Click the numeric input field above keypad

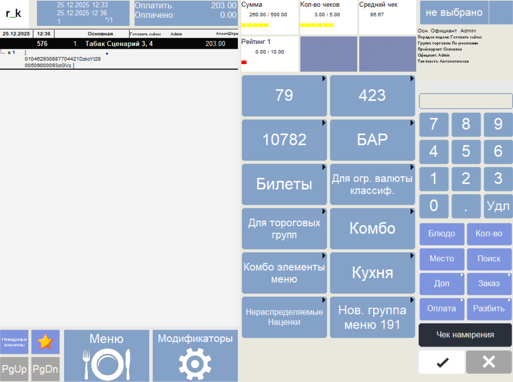click(x=466, y=101)
